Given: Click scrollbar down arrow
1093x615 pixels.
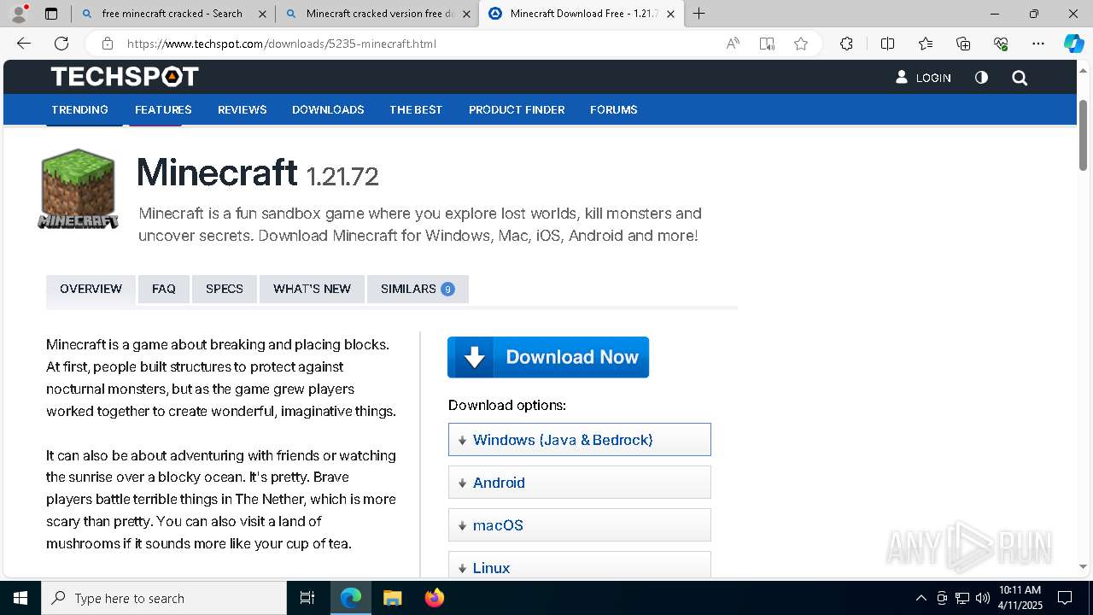Looking at the screenshot, I should tap(1083, 567).
